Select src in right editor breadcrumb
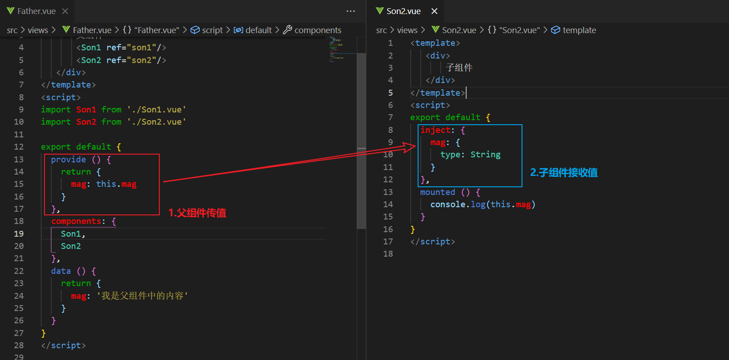The width and height of the screenshot is (729, 360). tap(382, 30)
